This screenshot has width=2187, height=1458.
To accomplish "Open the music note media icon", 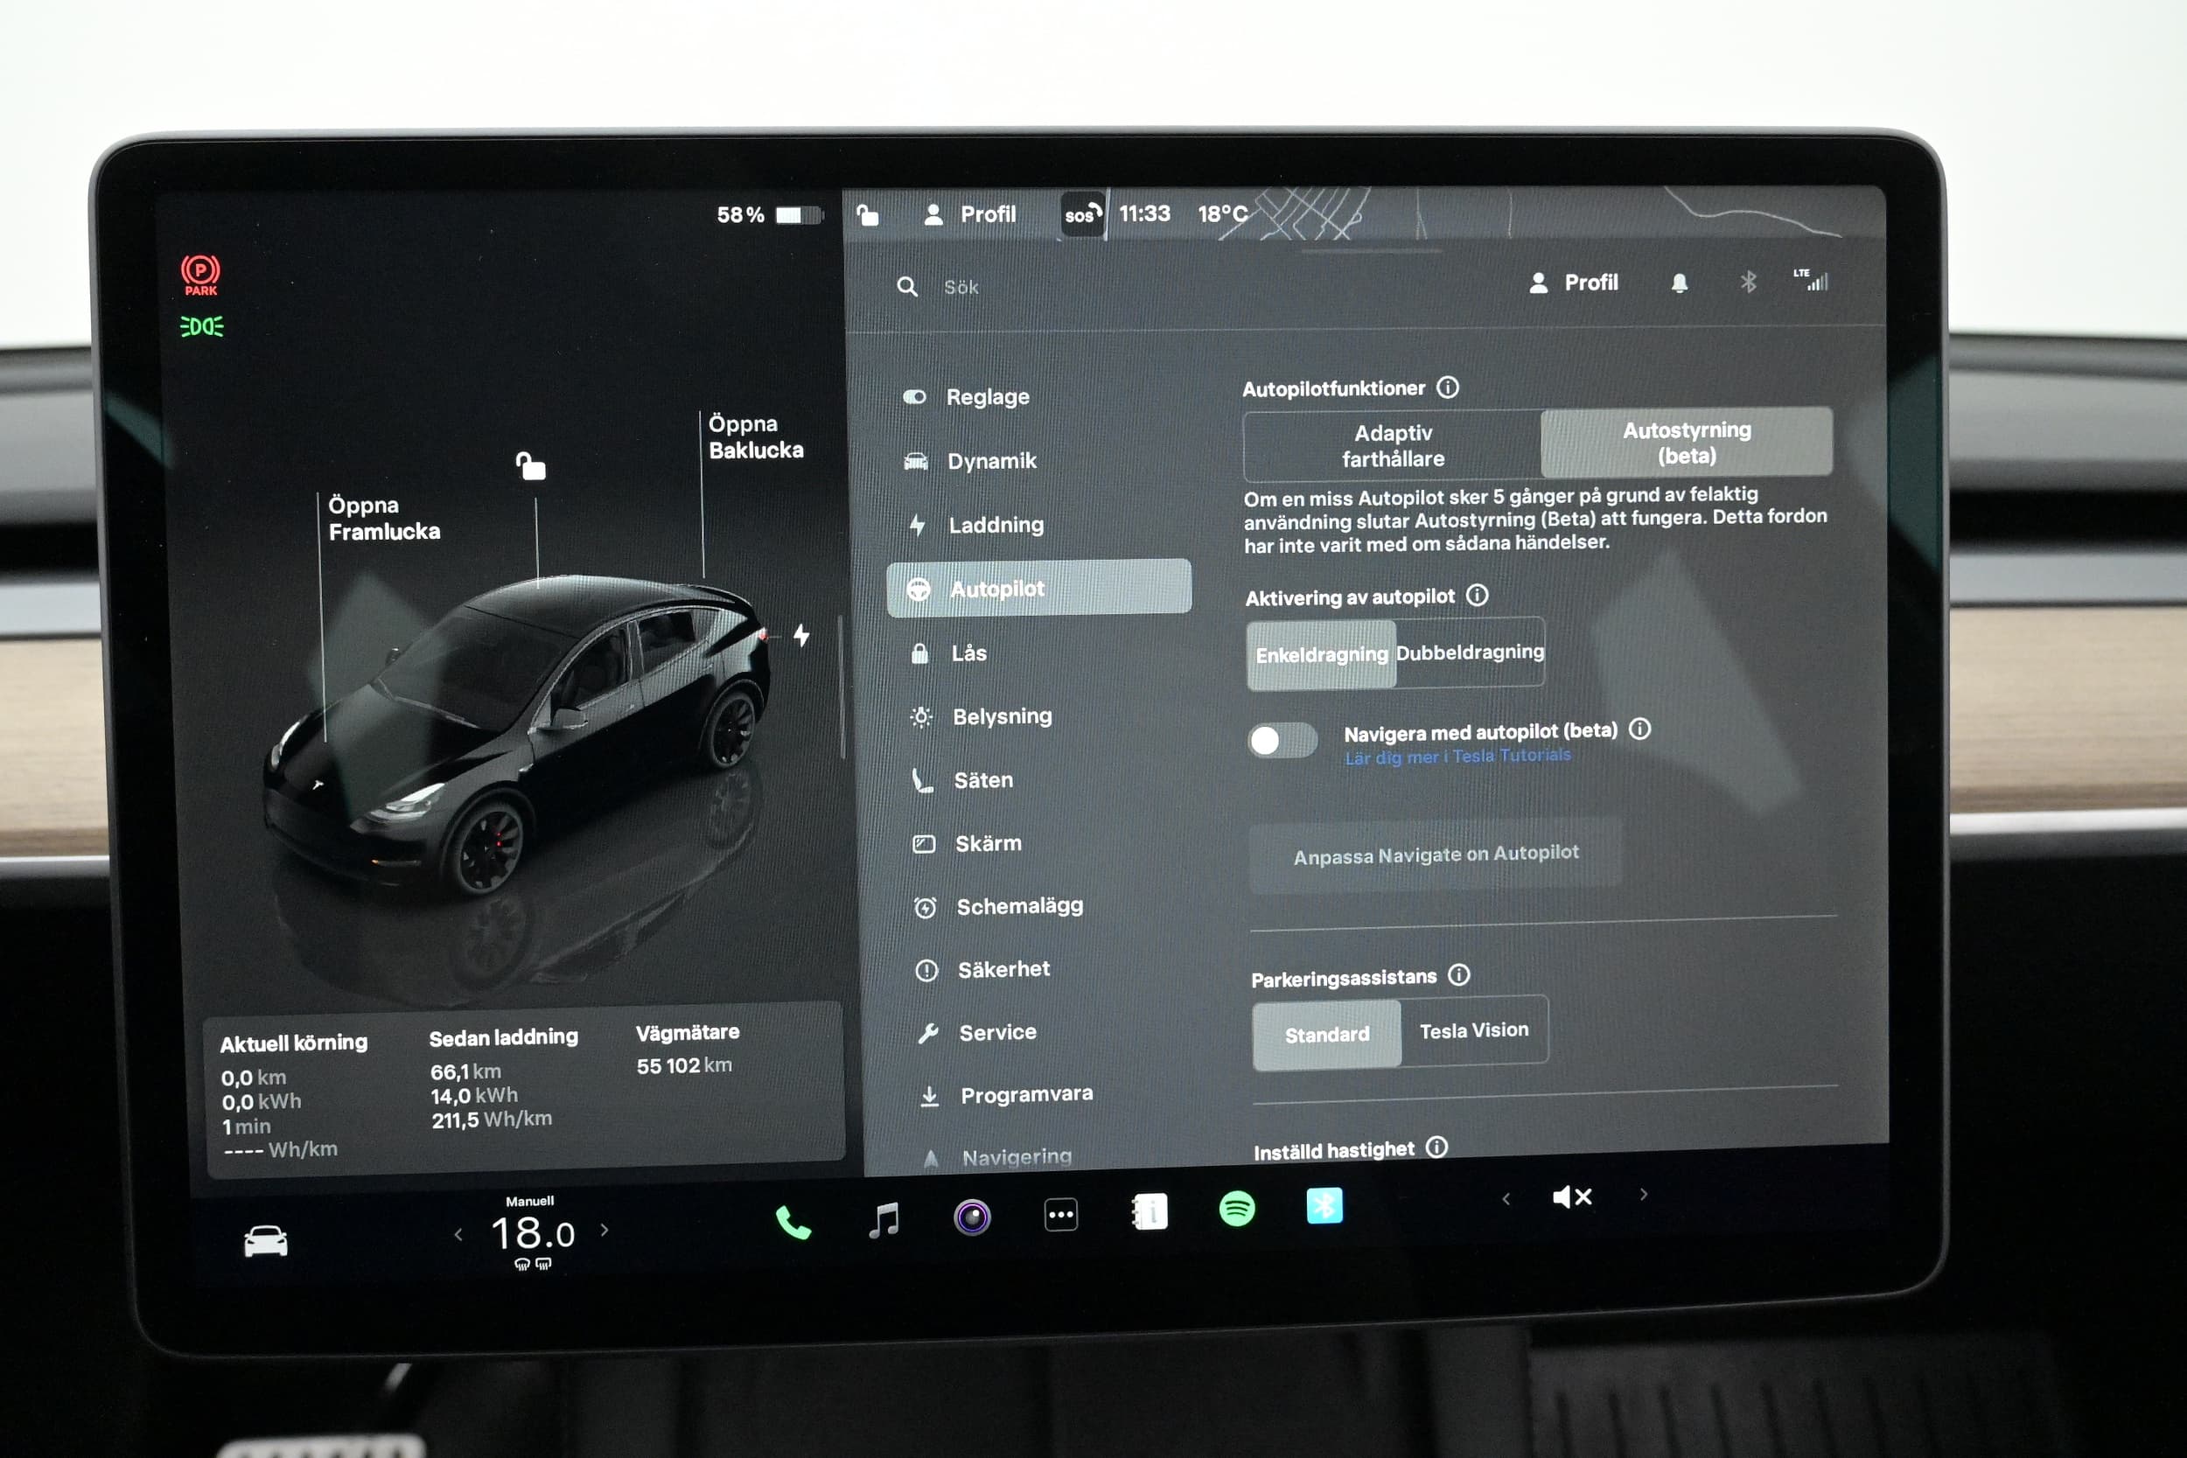I will click(884, 1219).
